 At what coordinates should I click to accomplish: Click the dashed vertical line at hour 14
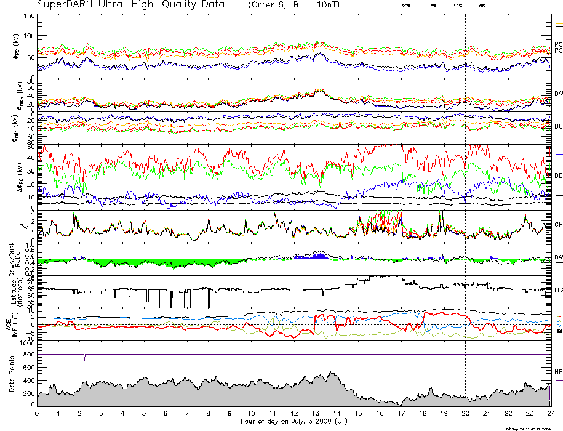pos(337,185)
